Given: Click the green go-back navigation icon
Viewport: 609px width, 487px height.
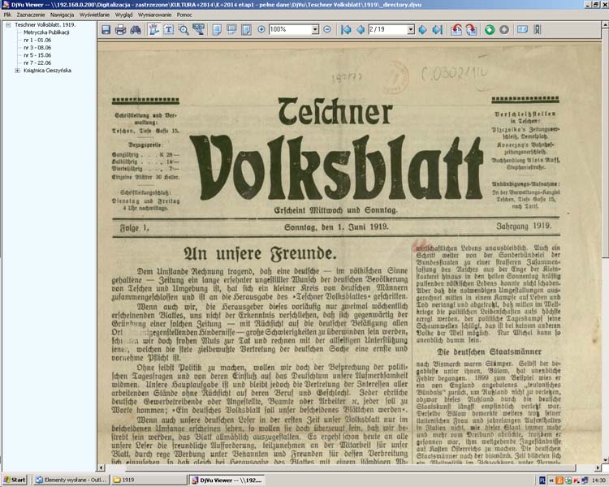Looking at the screenshot, I should pyautogui.click(x=490, y=29).
